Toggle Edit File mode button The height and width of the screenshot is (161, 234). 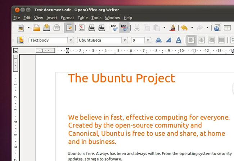[x=69, y=28]
